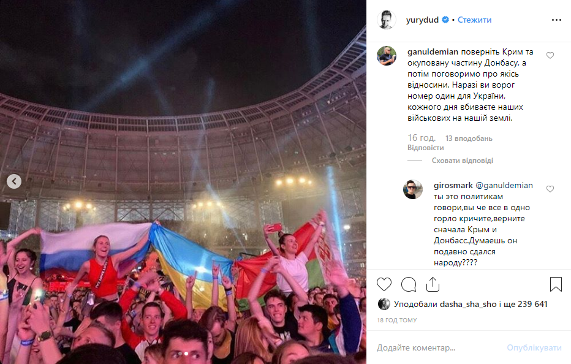
Task: Focus the 'Додайте коментар...' input field
Action: (x=437, y=348)
